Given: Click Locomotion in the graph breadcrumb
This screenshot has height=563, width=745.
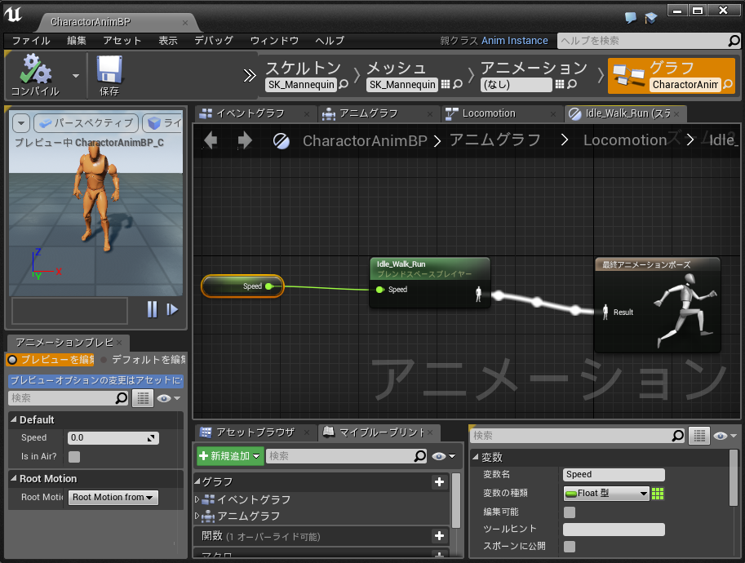Looking at the screenshot, I should pyautogui.click(x=625, y=140).
